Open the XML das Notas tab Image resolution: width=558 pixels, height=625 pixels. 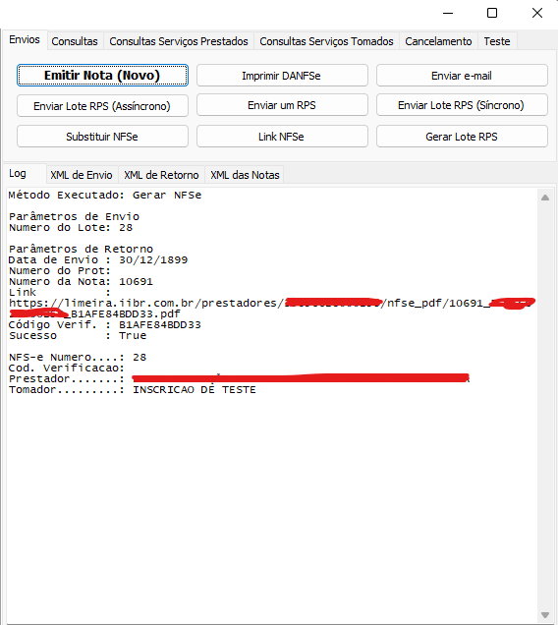click(245, 175)
